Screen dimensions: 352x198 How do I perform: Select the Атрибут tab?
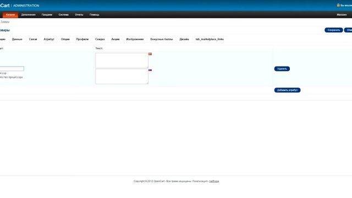49,39
